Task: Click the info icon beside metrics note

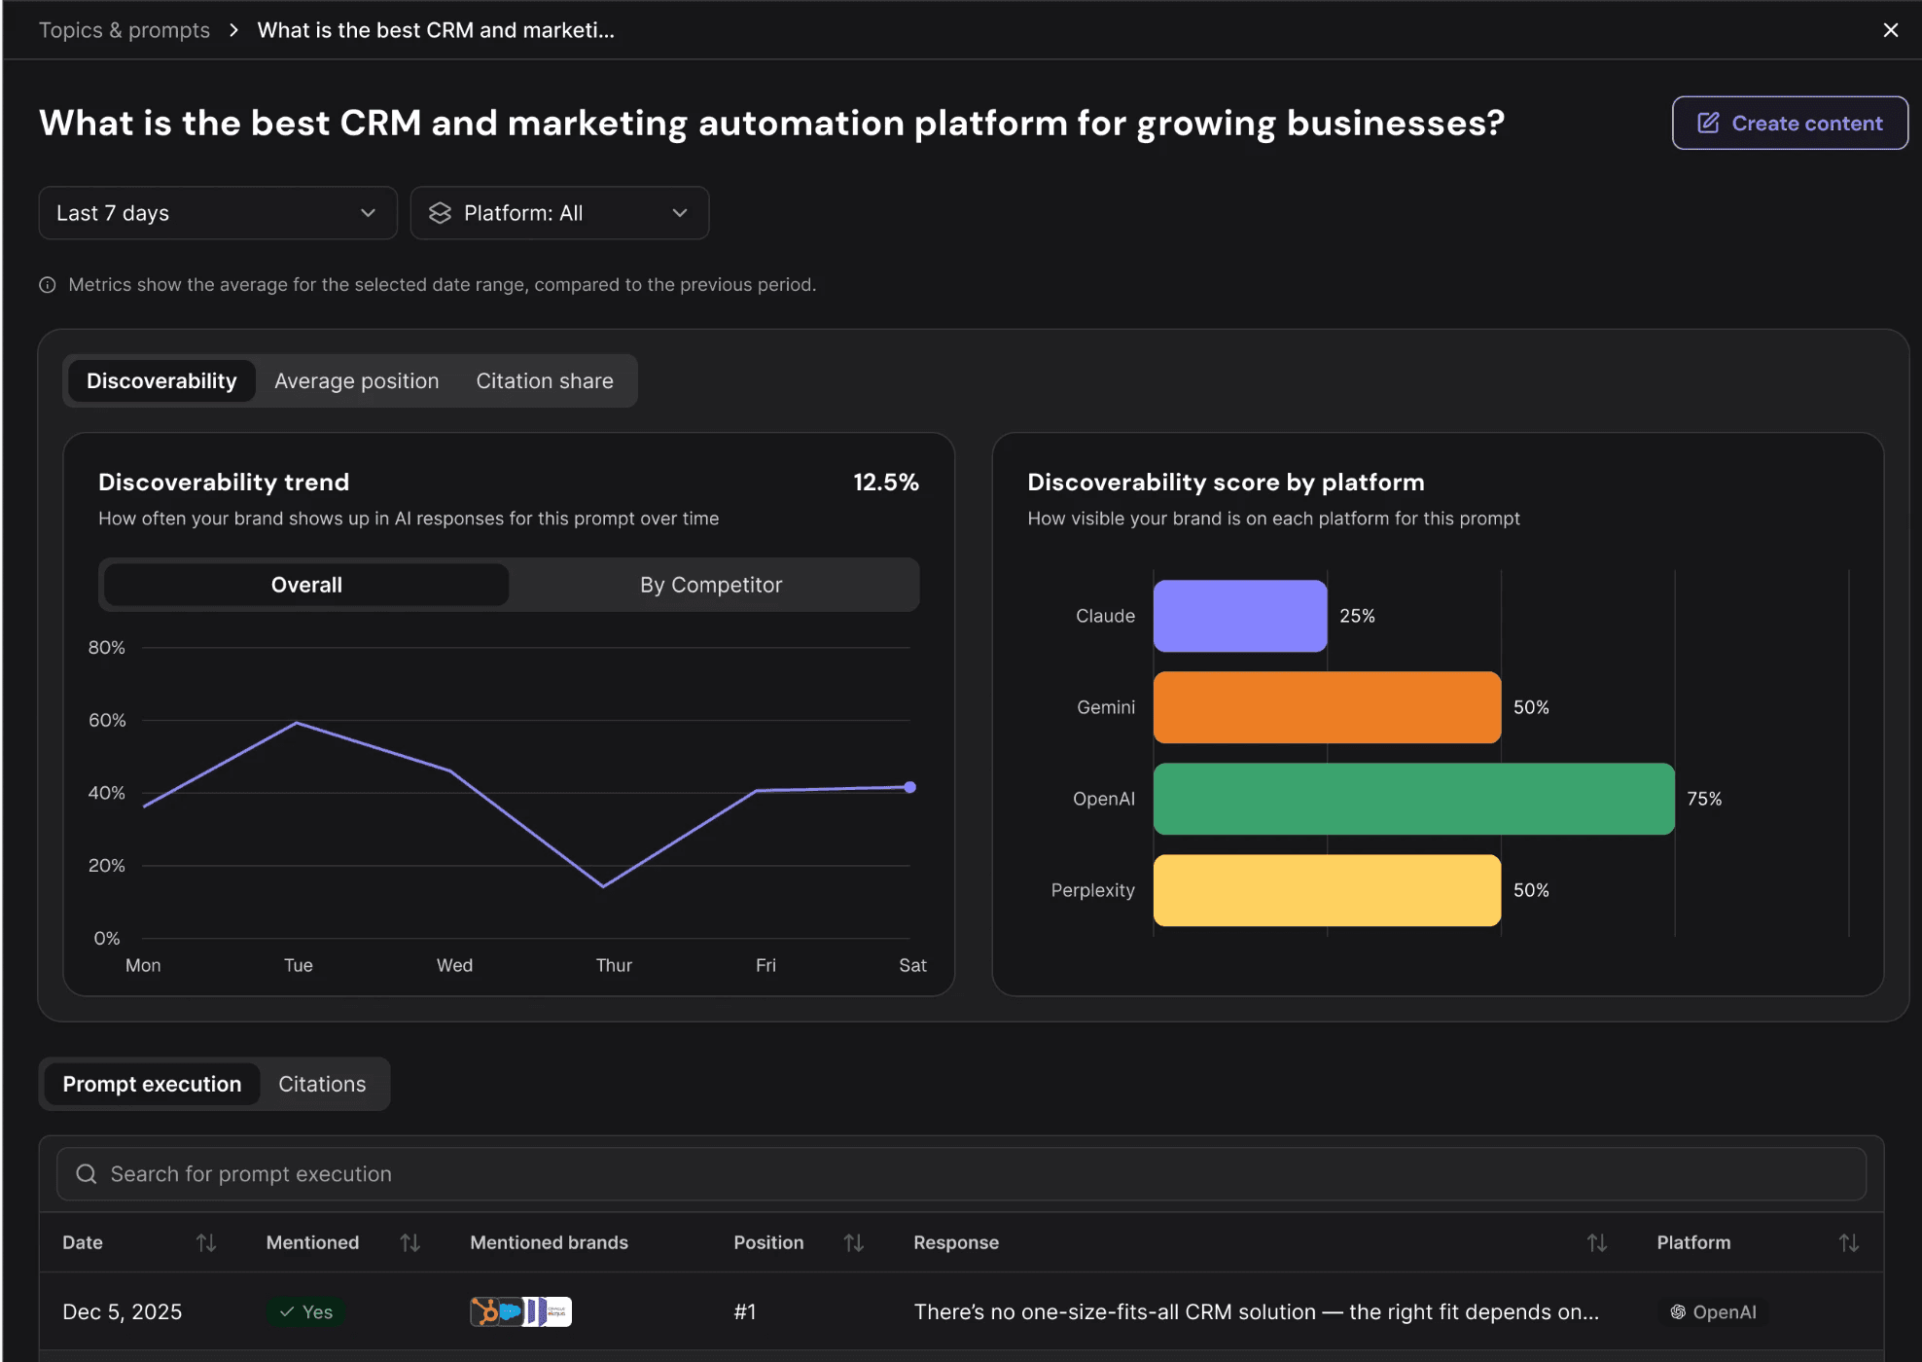Action: (x=47, y=285)
